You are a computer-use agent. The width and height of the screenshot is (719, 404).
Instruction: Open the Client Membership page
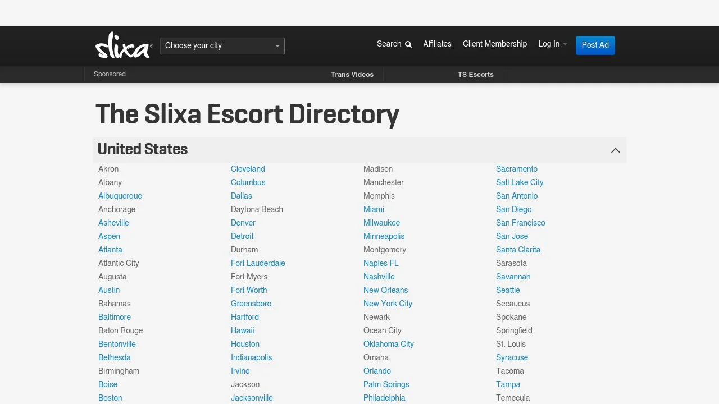[x=495, y=44]
